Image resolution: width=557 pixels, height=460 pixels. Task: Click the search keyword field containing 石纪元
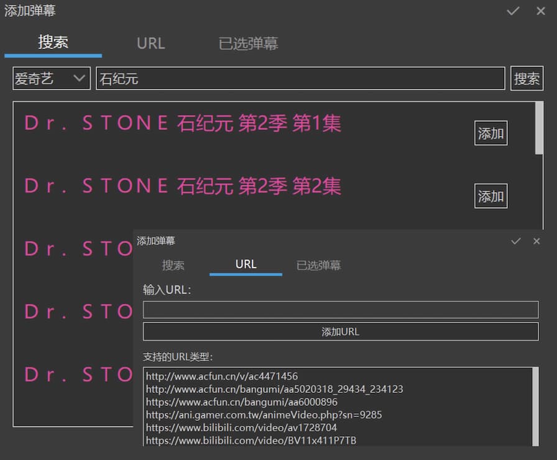pyautogui.click(x=300, y=78)
